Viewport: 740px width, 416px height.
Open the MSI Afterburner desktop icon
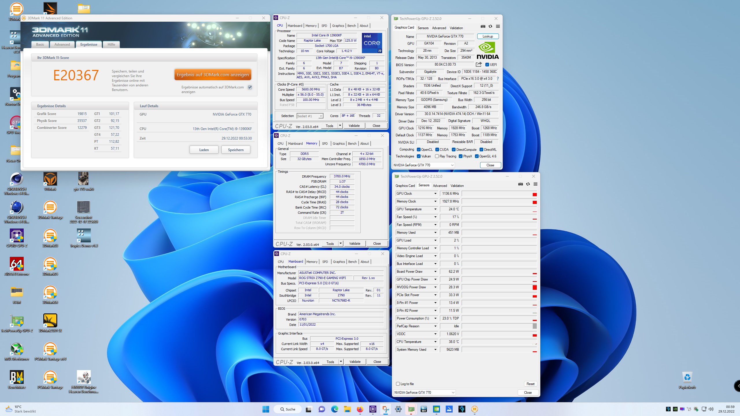pos(17,351)
